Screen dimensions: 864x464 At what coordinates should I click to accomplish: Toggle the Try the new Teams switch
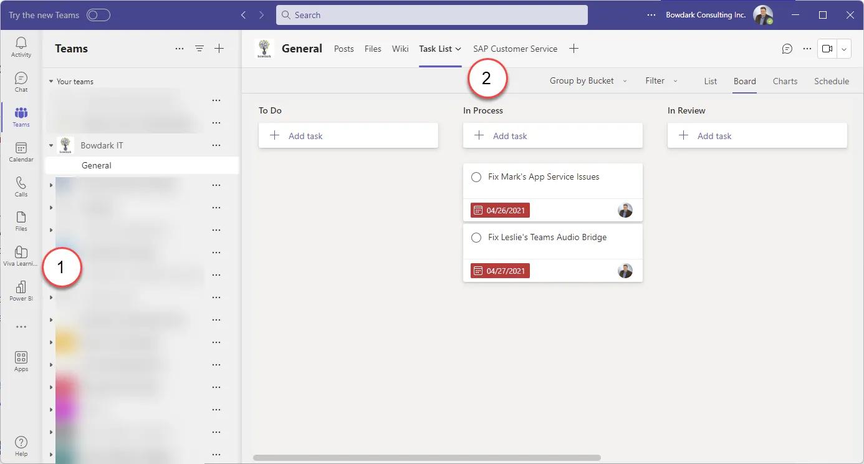(x=98, y=15)
